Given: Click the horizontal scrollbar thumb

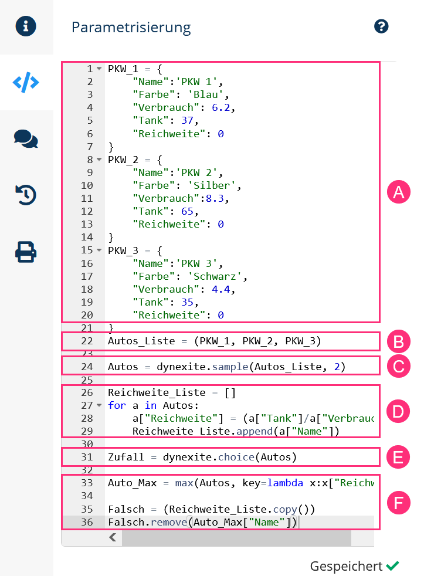Looking at the screenshot, I should (x=236, y=537).
